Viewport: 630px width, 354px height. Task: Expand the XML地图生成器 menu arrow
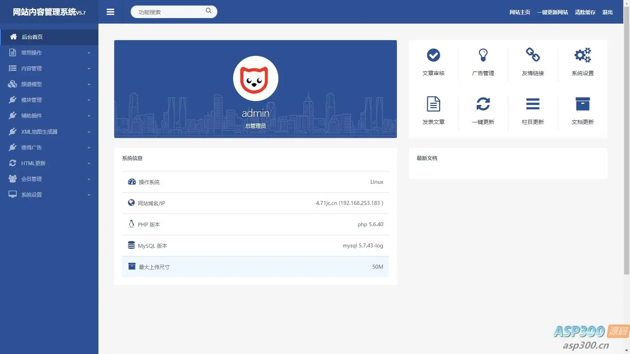(89, 132)
